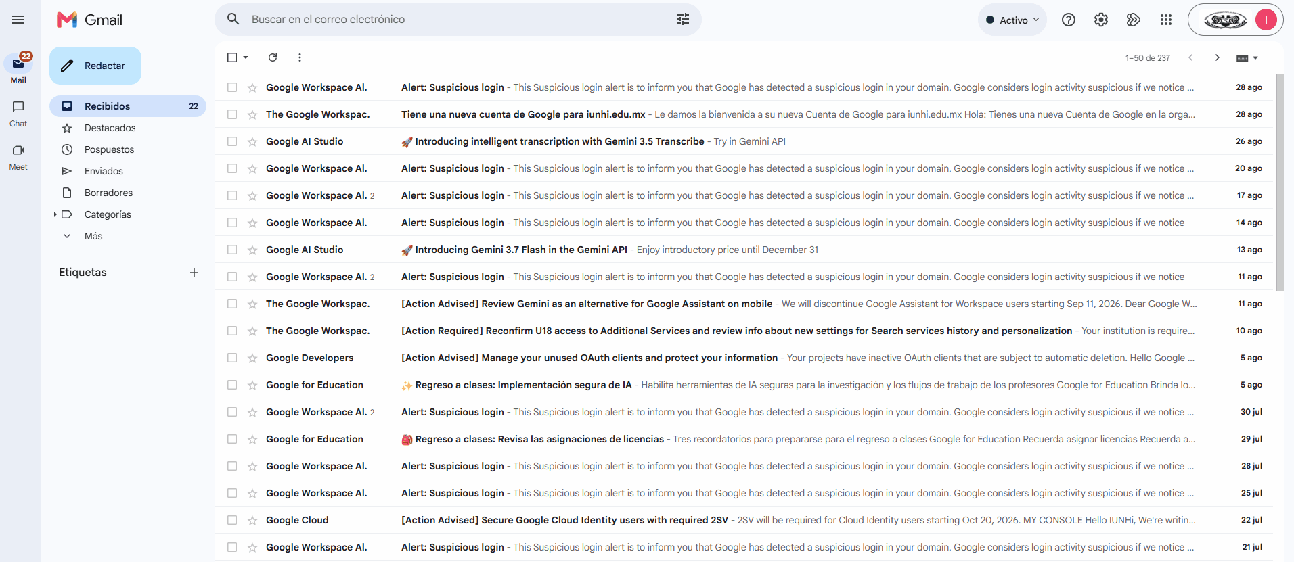Check the Gemini 3.5 Transcribe email
This screenshot has width=1294, height=562.
pyautogui.click(x=232, y=141)
